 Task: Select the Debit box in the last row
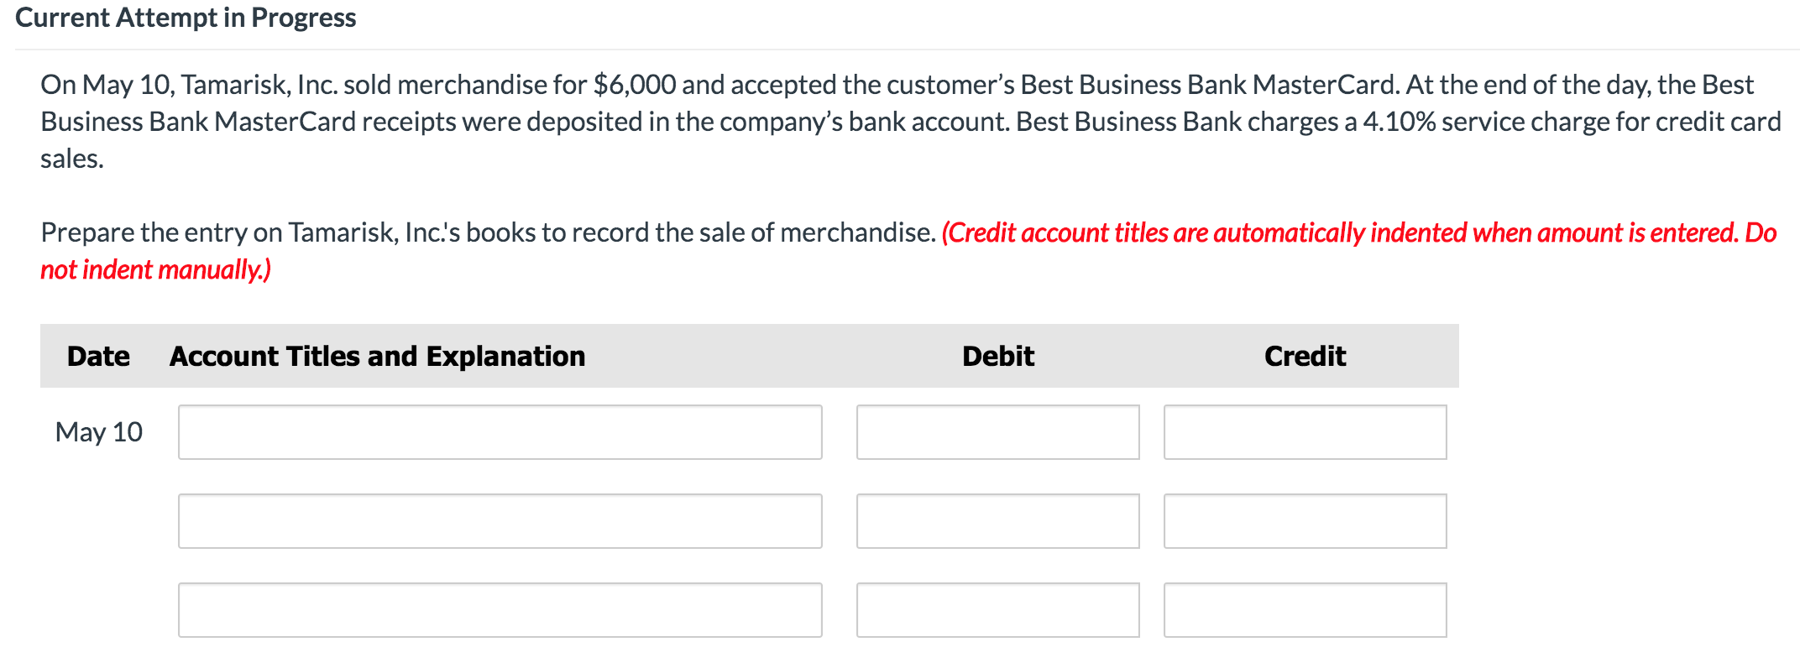pos(997,609)
